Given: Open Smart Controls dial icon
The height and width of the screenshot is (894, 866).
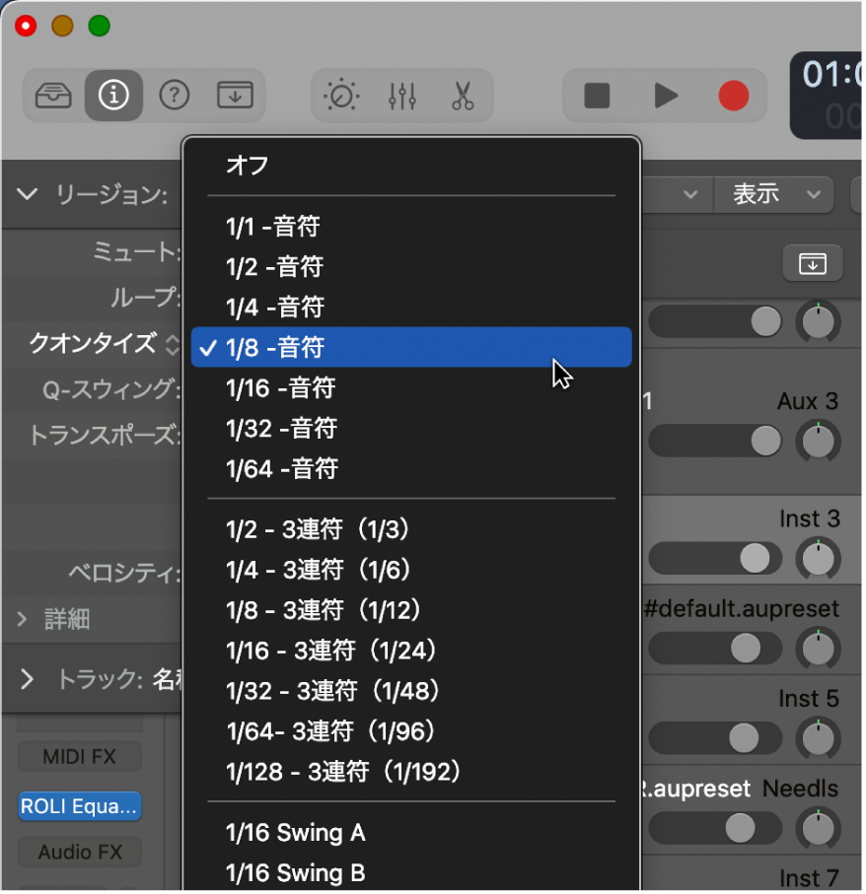Looking at the screenshot, I should pyautogui.click(x=339, y=96).
